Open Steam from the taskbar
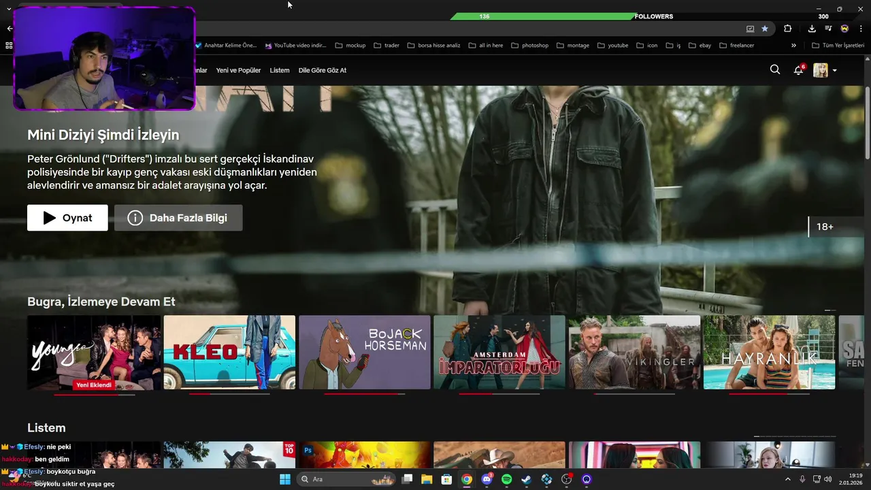This screenshot has height=490, width=871. pyautogui.click(x=527, y=479)
